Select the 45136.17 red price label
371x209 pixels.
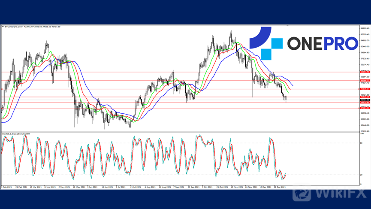[365, 89]
